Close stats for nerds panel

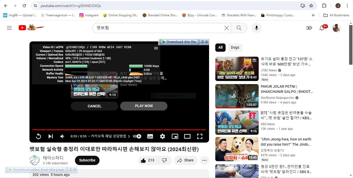156,48
